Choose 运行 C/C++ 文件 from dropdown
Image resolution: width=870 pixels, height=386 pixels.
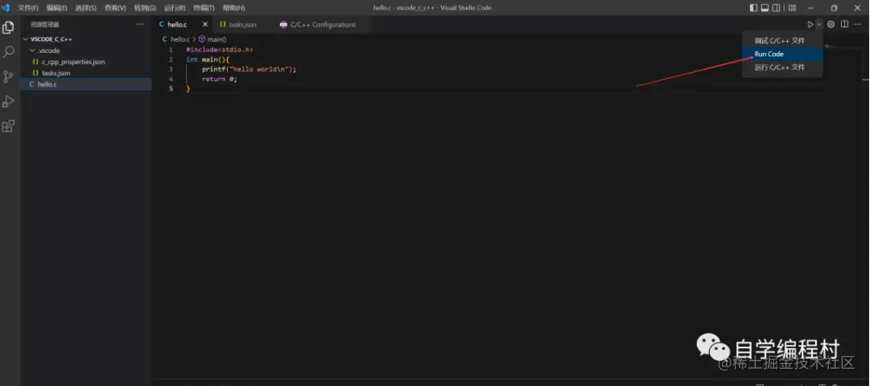pyautogui.click(x=783, y=67)
